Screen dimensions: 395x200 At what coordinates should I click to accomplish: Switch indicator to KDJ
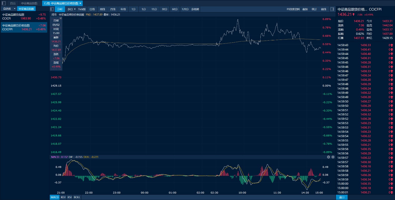tap(63, 197)
